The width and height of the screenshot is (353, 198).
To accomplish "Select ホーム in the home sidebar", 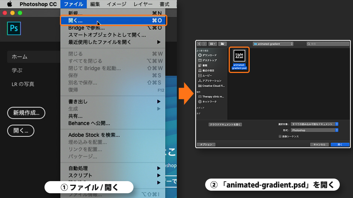I will (x=34, y=57).
